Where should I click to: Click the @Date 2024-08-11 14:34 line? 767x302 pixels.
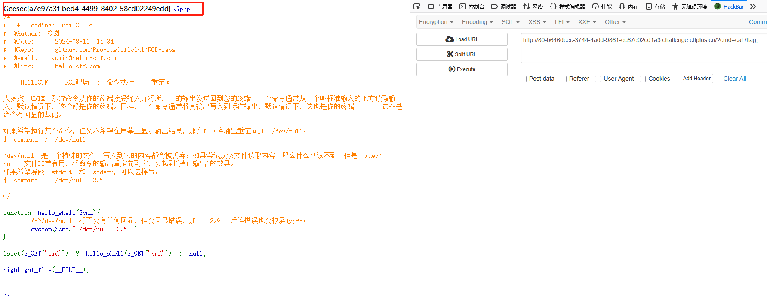coord(59,42)
